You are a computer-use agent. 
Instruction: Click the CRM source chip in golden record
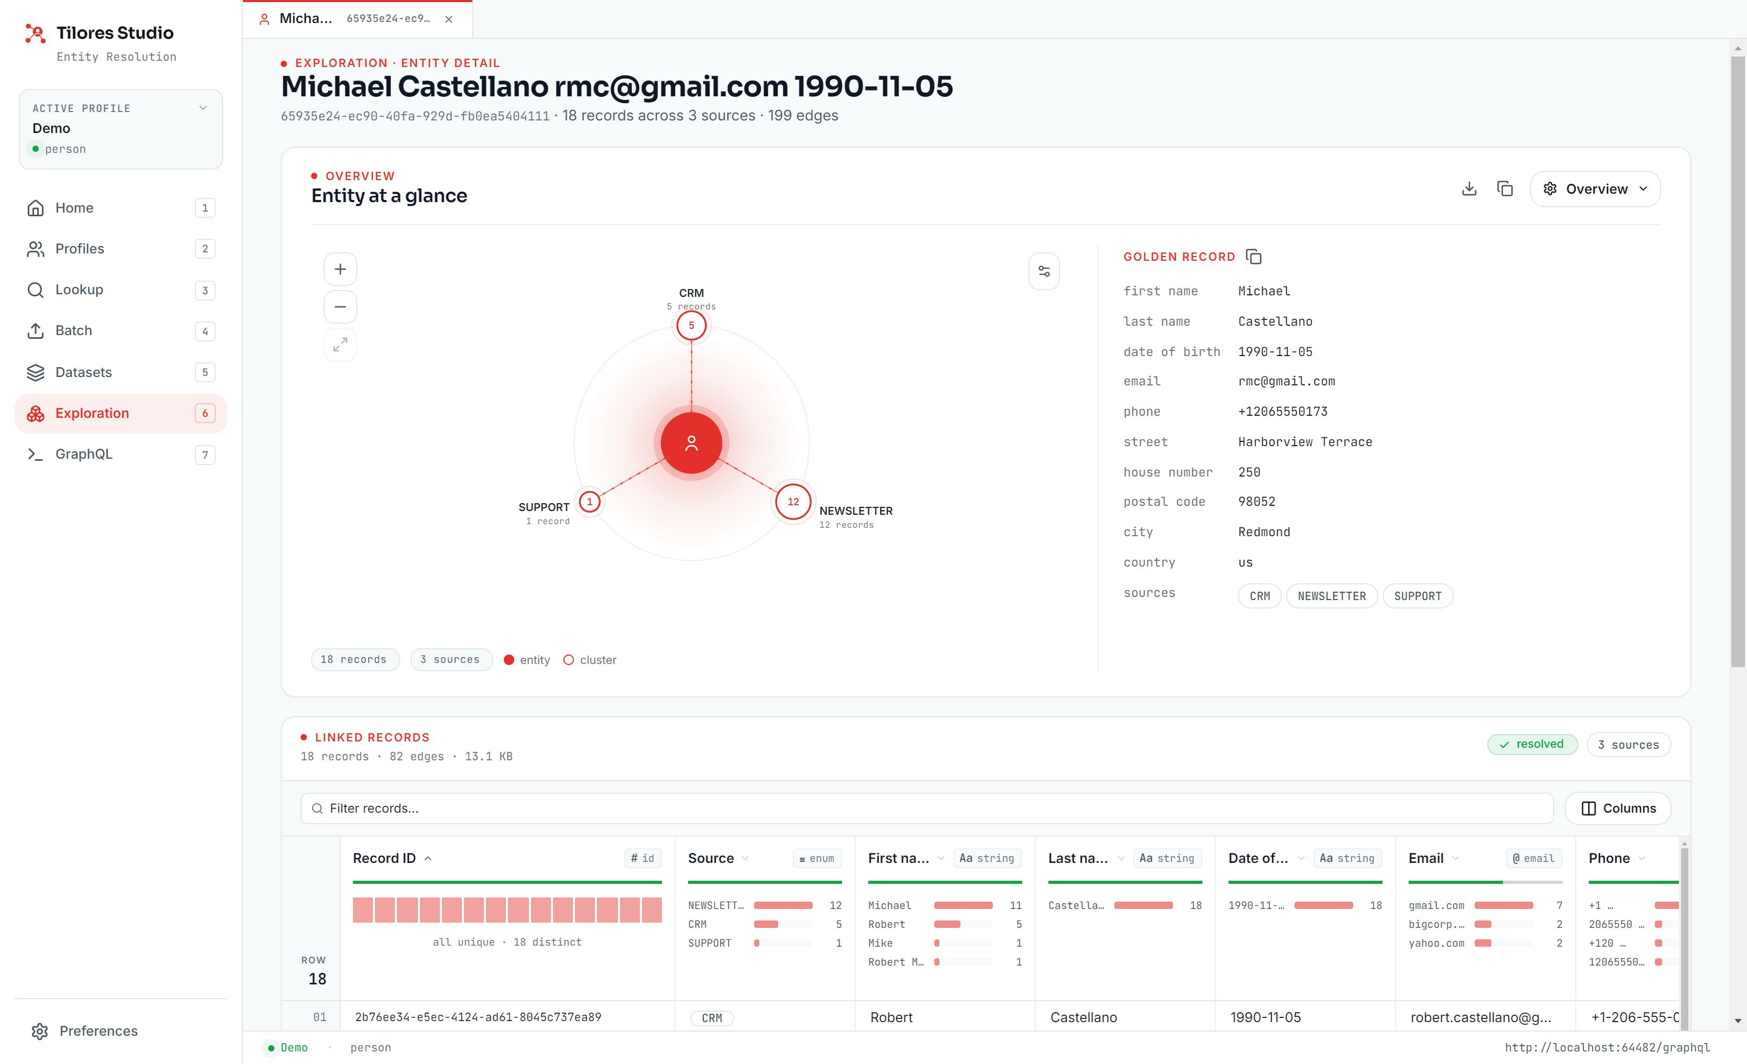[1259, 596]
